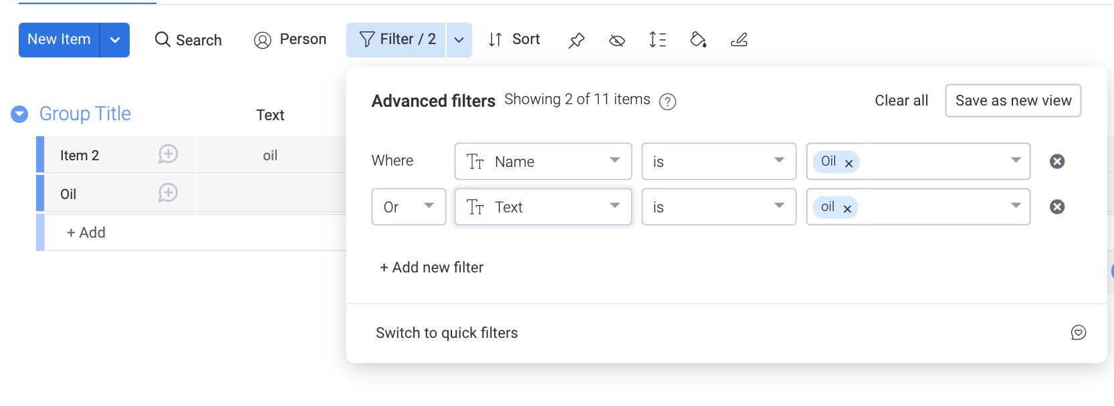Open the Person filter
This screenshot has width=1114, height=406.
(x=290, y=40)
